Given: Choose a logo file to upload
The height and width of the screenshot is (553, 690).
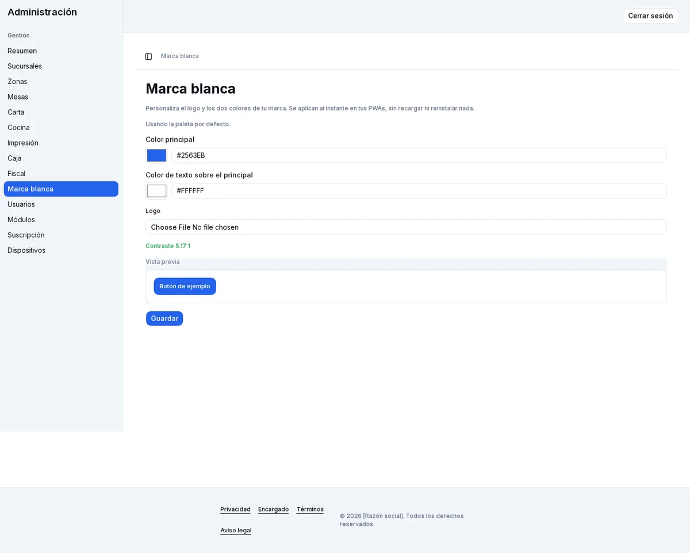Looking at the screenshot, I should (x=406, y=227).
